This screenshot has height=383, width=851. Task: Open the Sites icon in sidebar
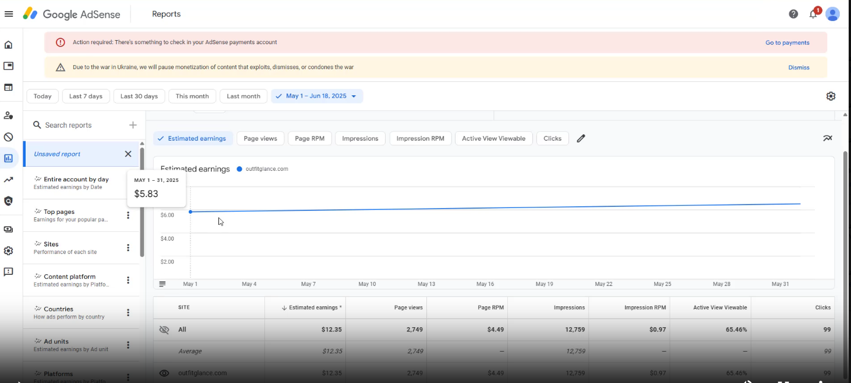coord(9,88)
